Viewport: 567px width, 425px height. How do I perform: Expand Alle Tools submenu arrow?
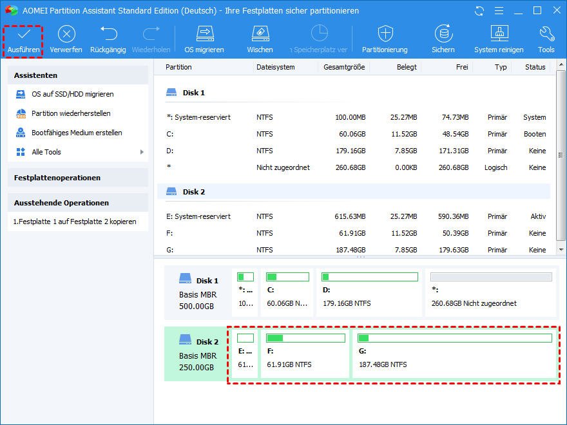point(142,152)
